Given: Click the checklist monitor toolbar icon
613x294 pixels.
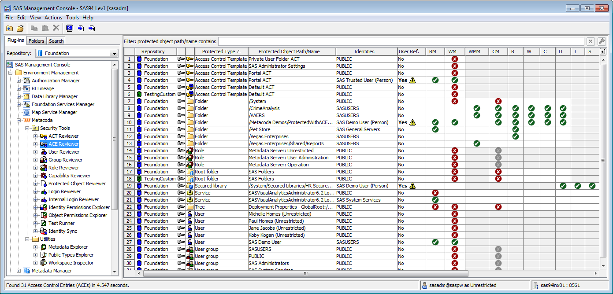Looking at the screenshot, I should point(69,29).
